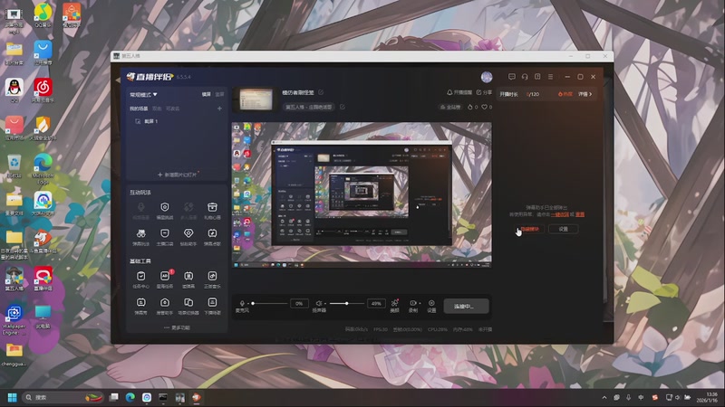The image size is (725, 407).
Task: Open 设置 gear icon beside record
Action: [x=431, y=303]
